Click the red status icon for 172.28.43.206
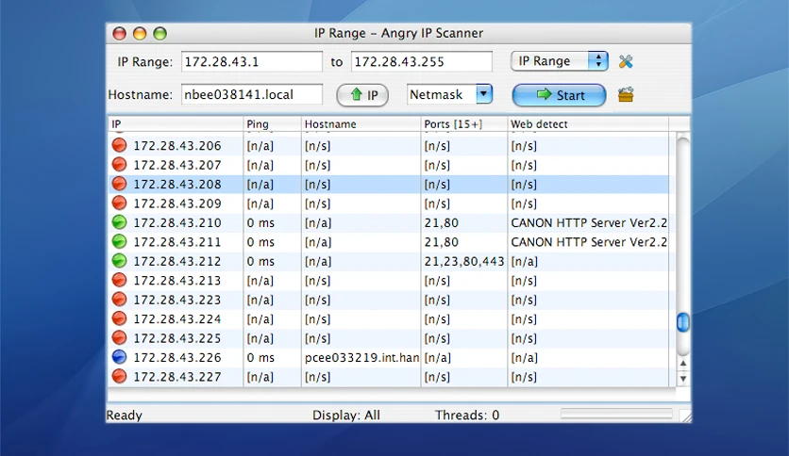 (119, 145)
